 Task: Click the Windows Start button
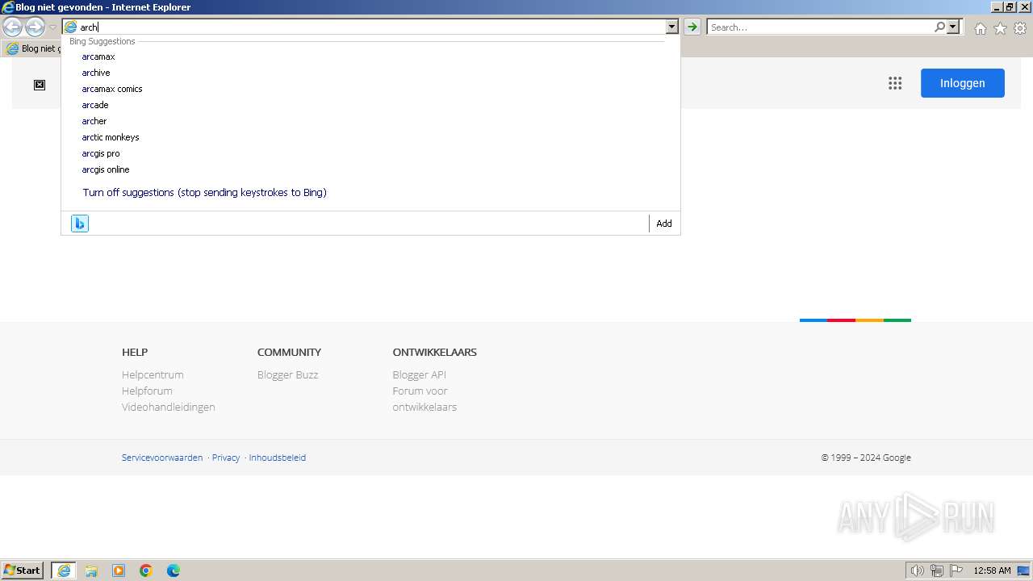point(23,571)
